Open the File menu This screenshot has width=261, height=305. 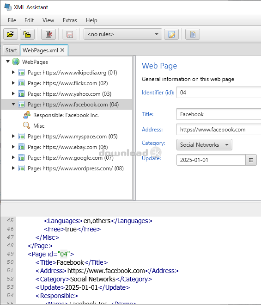(x=12, y=20)
